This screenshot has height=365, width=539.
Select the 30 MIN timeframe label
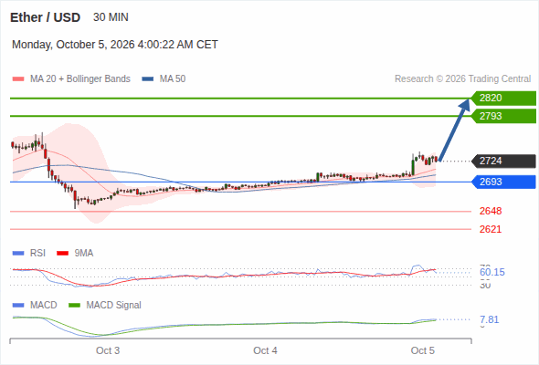[x=111, y=17]
